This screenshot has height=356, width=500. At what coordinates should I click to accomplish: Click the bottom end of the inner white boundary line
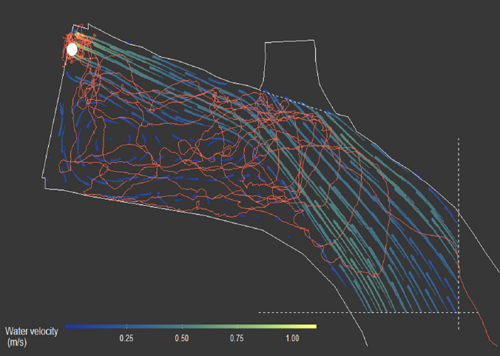coord(365,345)
